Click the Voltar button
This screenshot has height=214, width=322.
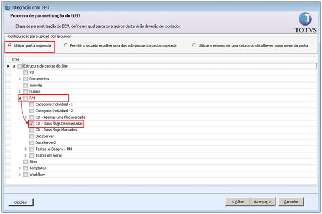237,202
